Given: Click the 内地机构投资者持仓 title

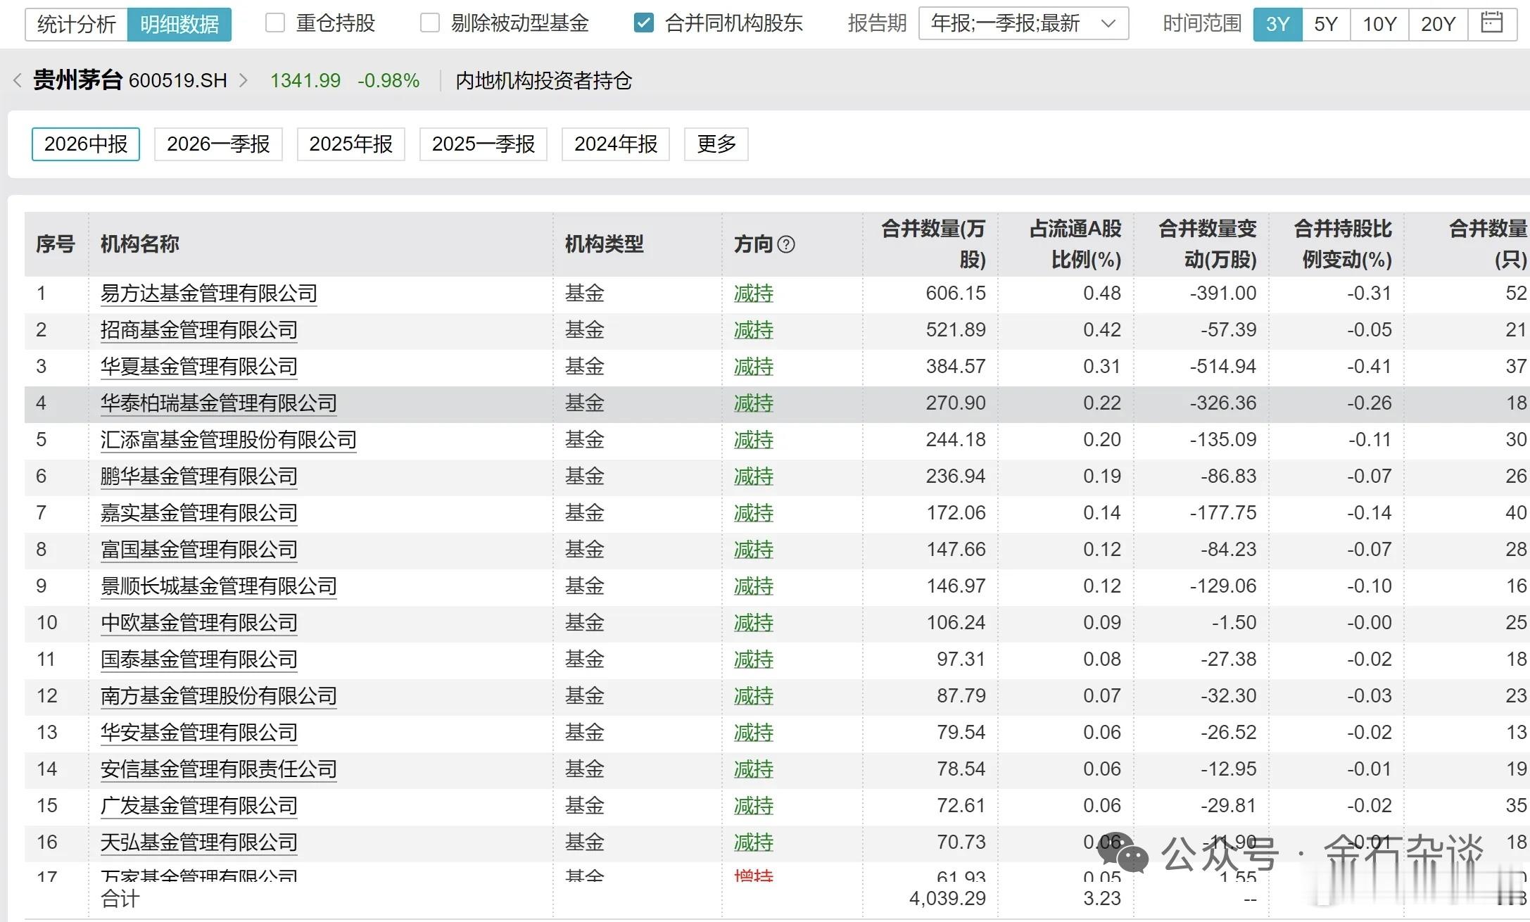Looking at the screenshot, I should 544,81.
